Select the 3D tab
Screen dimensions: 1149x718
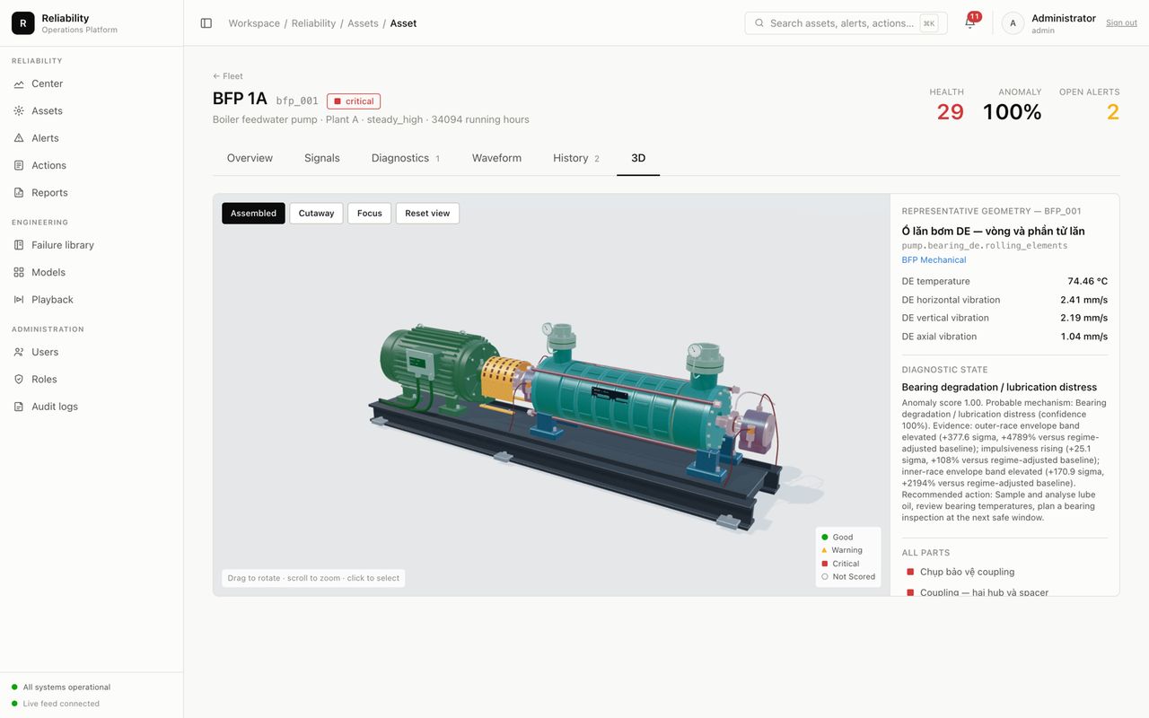638,158
